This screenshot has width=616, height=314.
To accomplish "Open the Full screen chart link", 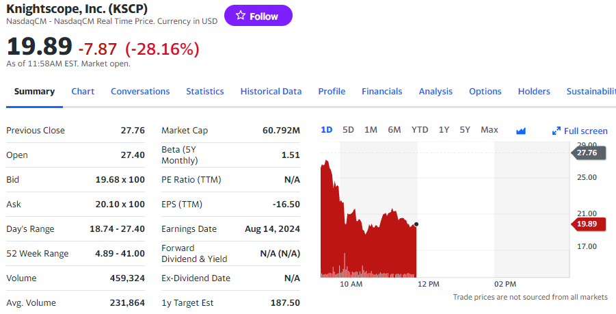I will 585,131.
